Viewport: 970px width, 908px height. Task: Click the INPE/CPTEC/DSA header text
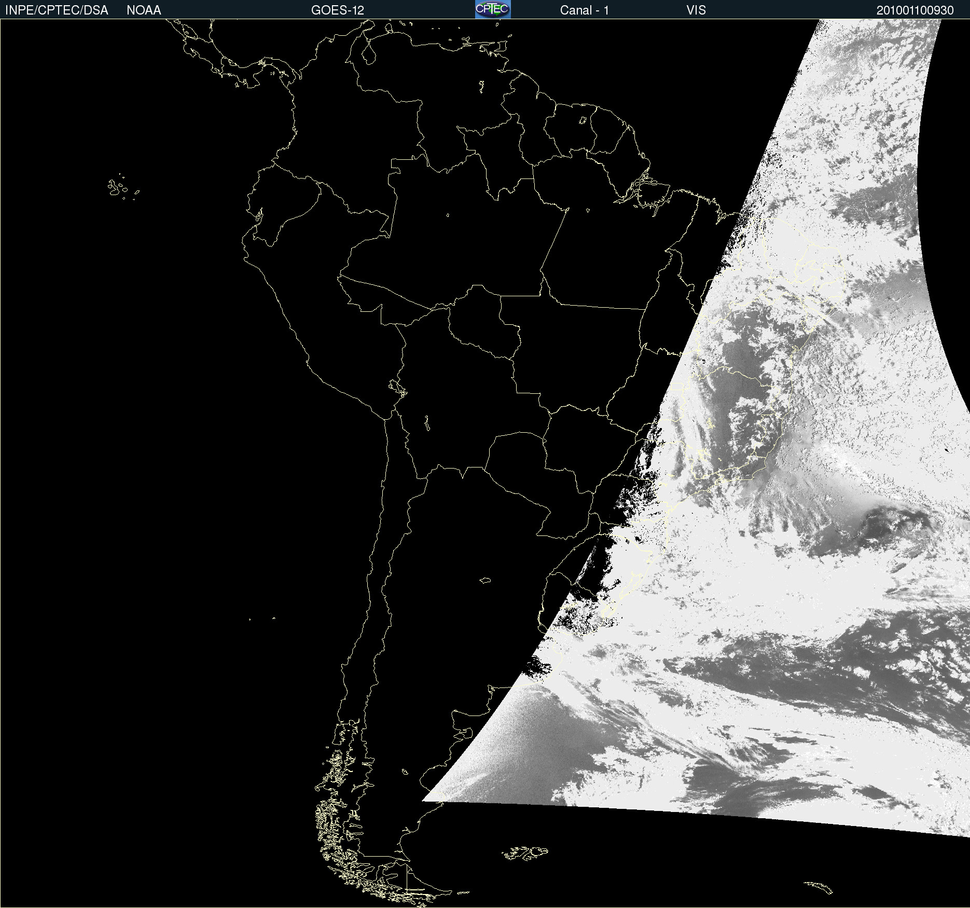click(x=57, y=10)
